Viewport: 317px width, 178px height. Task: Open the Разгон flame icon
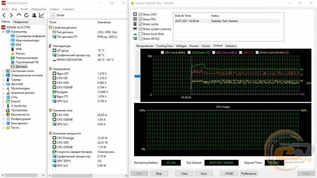pos(12,53)
